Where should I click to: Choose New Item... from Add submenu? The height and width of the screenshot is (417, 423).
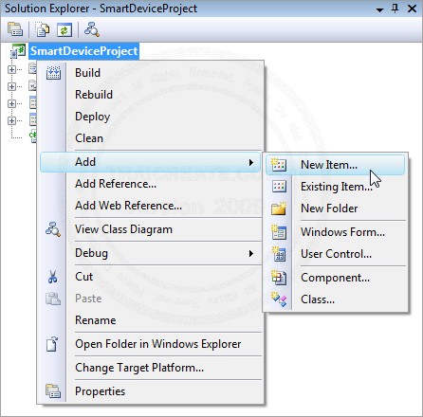point(336,165)
